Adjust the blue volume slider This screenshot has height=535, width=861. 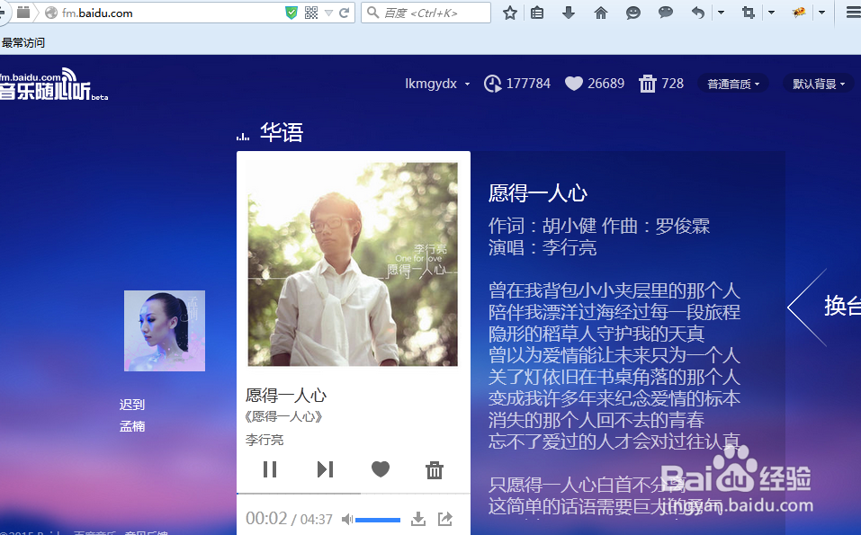377,519
